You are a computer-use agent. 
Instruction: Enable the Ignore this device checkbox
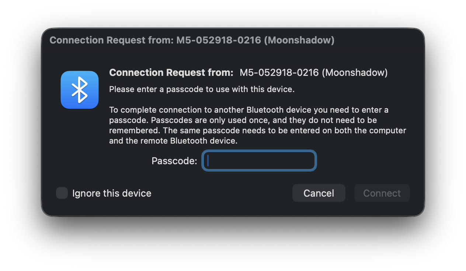[x=62, y=193]
